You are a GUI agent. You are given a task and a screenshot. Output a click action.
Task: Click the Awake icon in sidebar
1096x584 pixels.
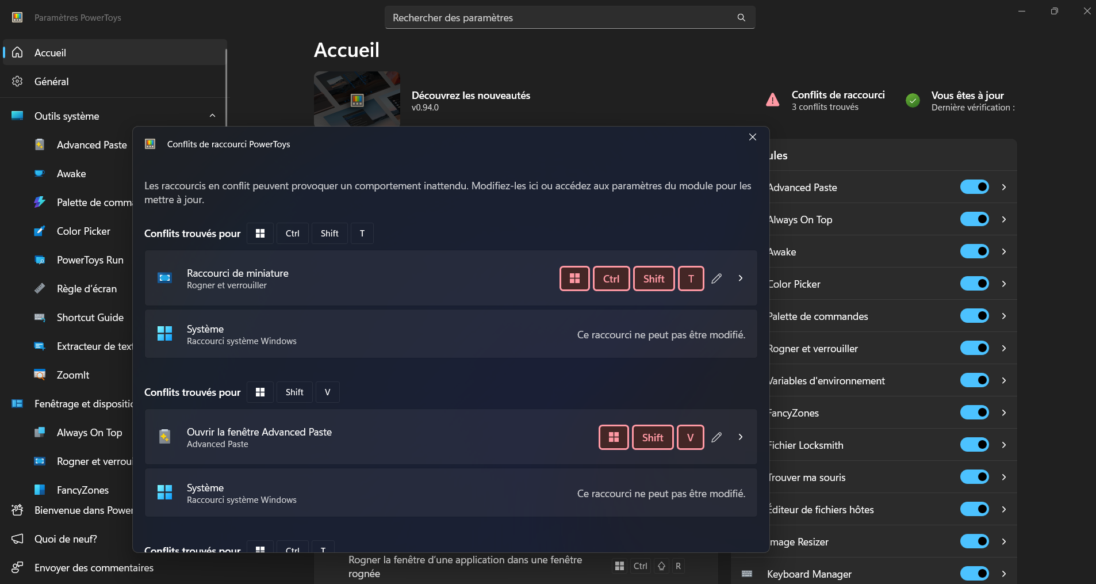[x=40, y=174]
